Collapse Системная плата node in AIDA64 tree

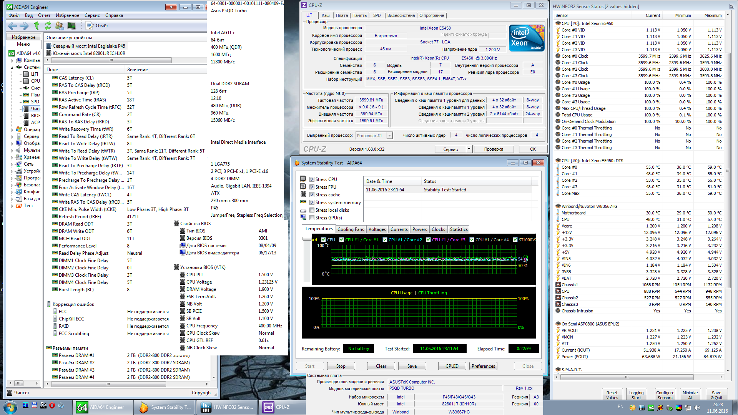(x=12, y=67)
